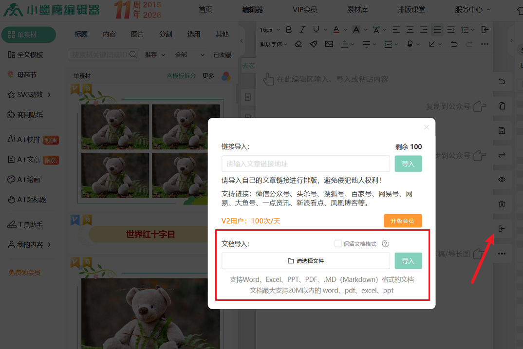Open more toolbar options via the three dots
Image resolution: width=523 pixels, height=349 pixels.
(x=485, y=44)
